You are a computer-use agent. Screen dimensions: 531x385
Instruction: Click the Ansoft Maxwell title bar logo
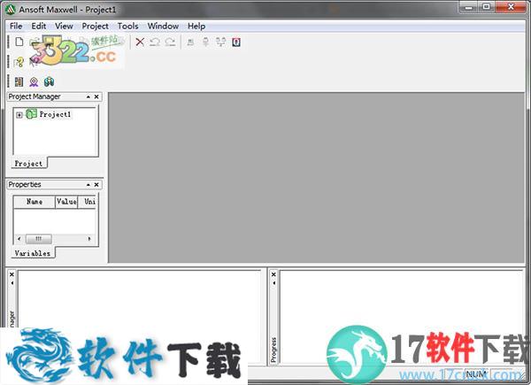(10, 9)
